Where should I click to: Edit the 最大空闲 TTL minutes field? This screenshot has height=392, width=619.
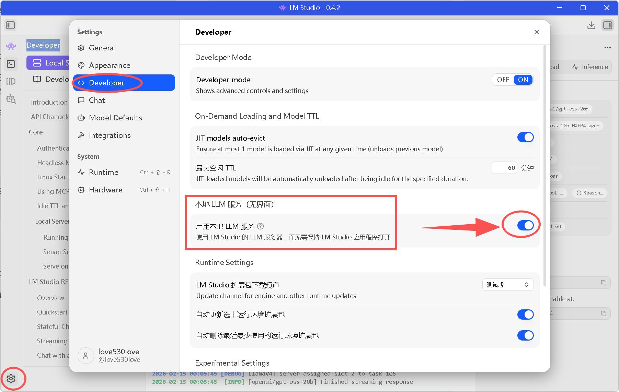[x=504, y=168]
